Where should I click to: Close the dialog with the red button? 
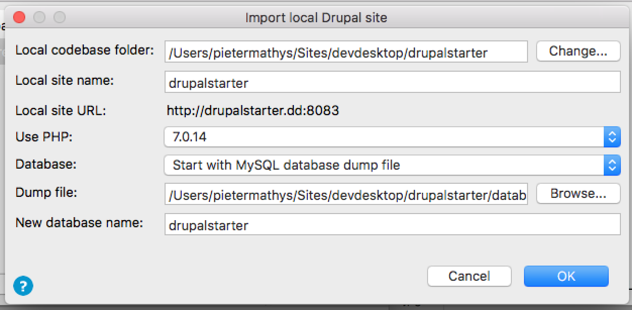(19, 18)
